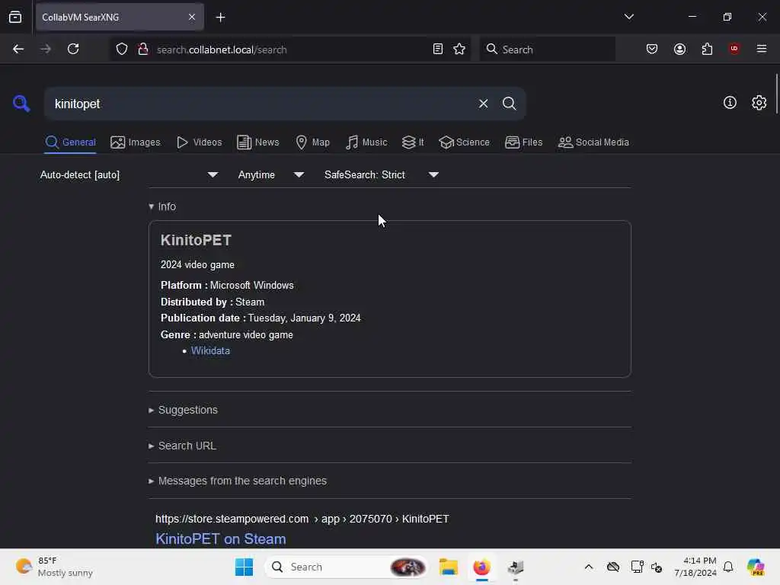Expand the Suggestions section

[183, 410]
